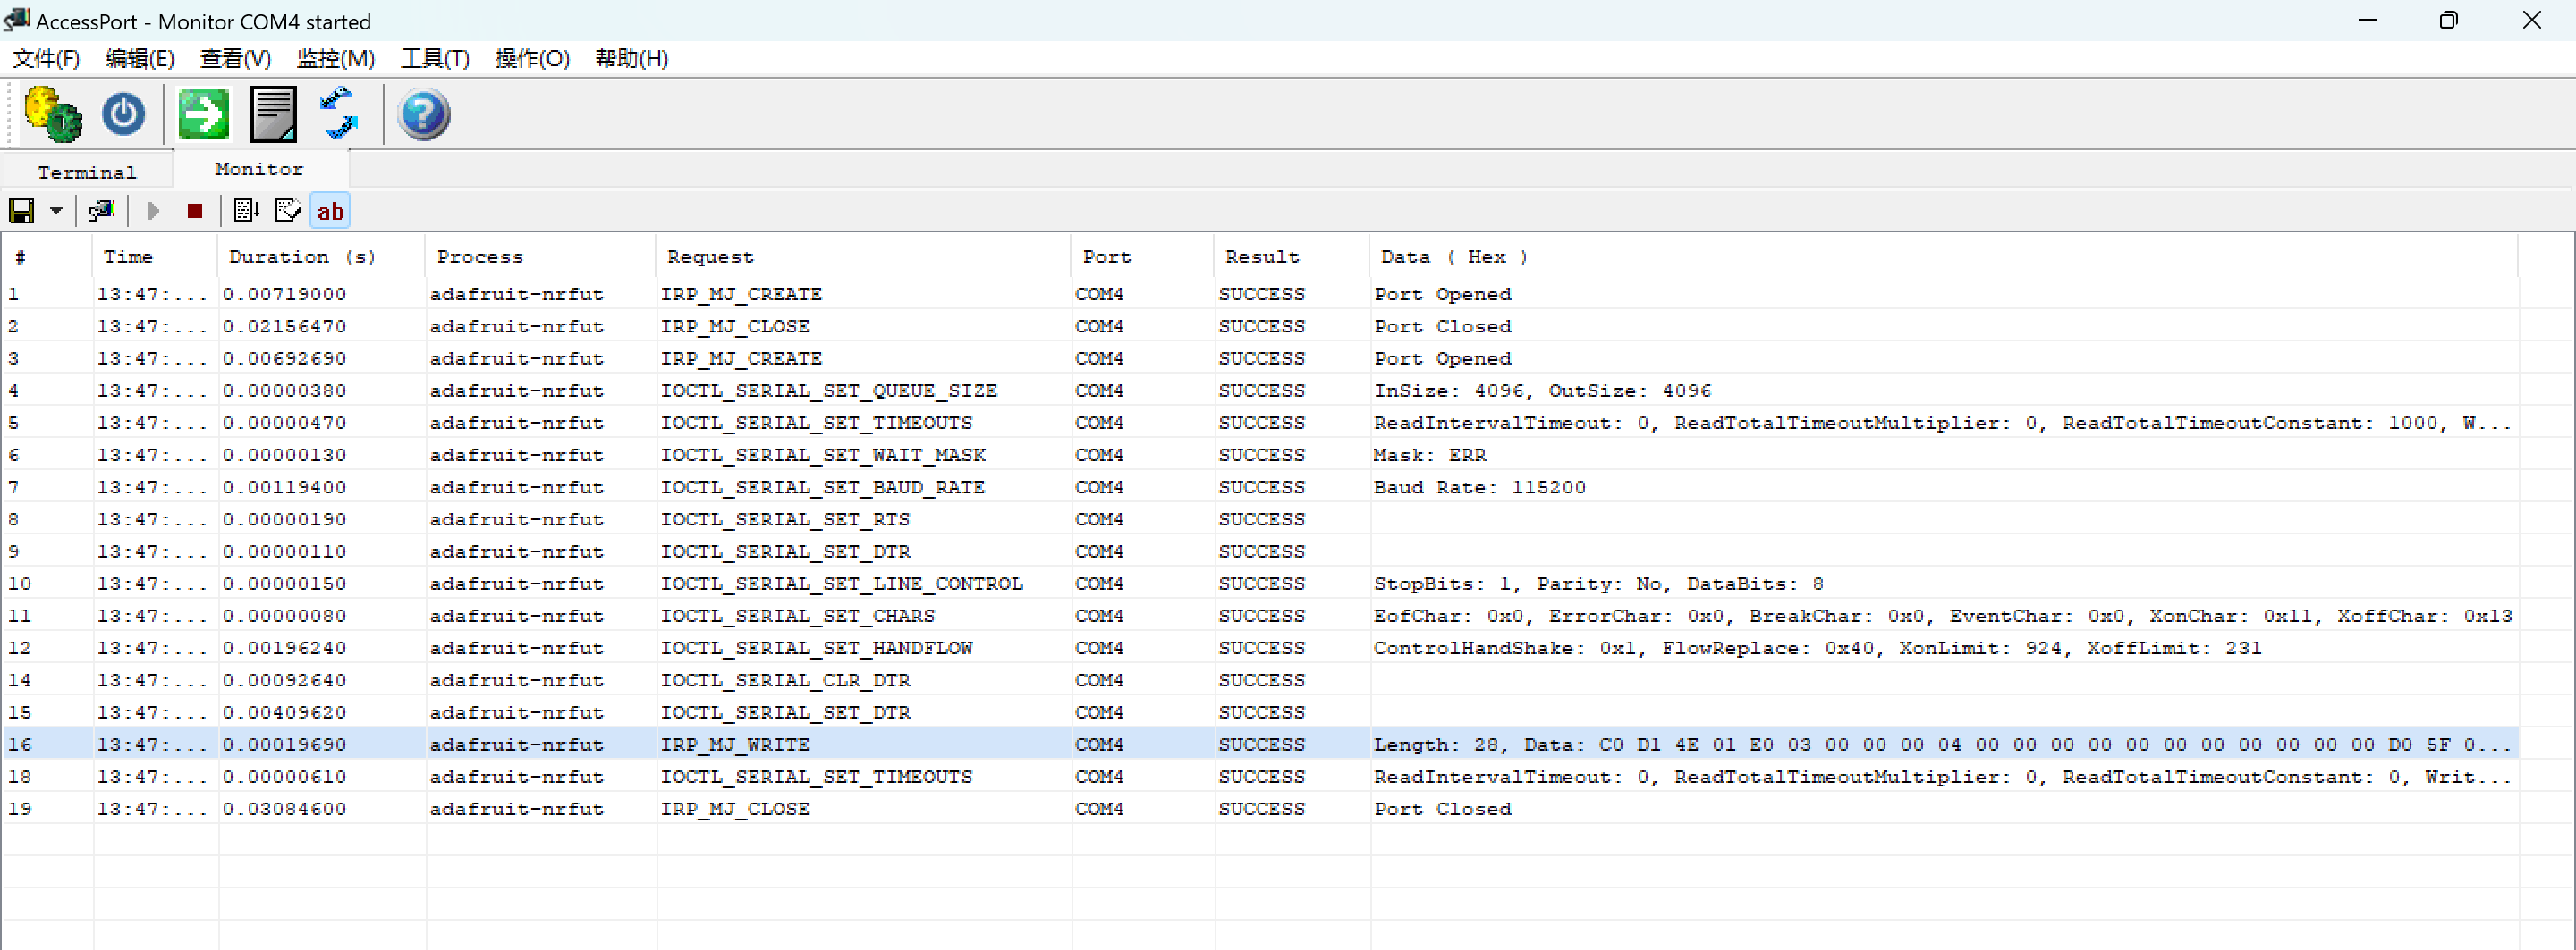The image size is (2576, 950).
Task: Click the AccessPort title bar app icon
Action: (x=17, y=20)
